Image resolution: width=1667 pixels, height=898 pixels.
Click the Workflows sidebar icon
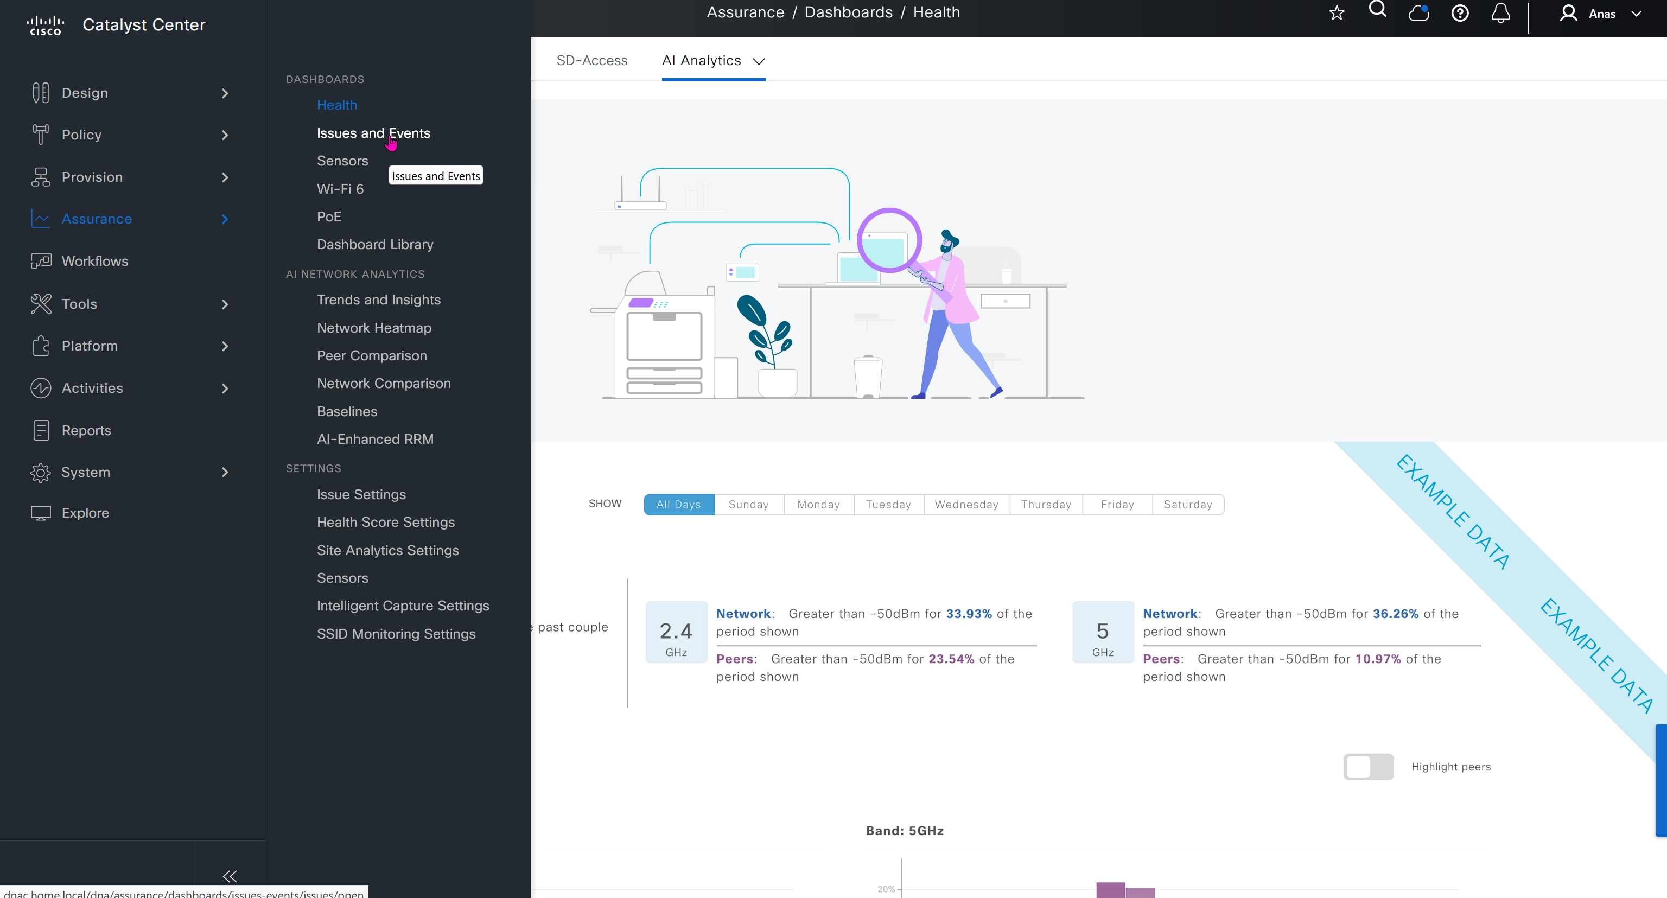(x=41, y=261)
